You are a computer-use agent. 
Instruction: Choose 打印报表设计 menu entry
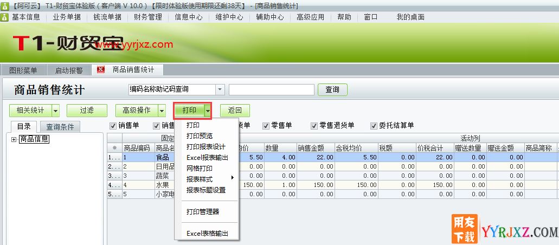[205, 146]
